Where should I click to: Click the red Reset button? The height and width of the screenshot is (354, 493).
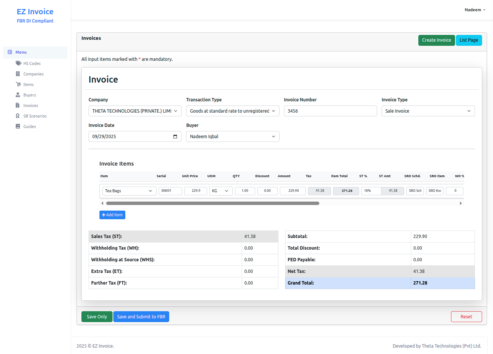click(466, 316)
